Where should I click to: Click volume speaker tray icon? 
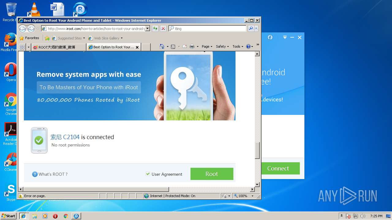(363, 216)
